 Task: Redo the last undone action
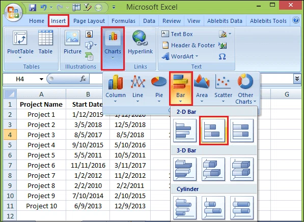click(60, 8)
